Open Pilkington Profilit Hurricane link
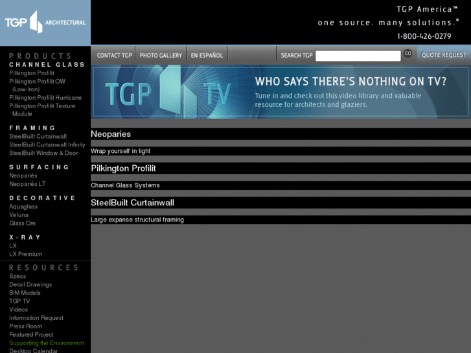The height and width of the screenshot is (353, 471). (45, 98)
